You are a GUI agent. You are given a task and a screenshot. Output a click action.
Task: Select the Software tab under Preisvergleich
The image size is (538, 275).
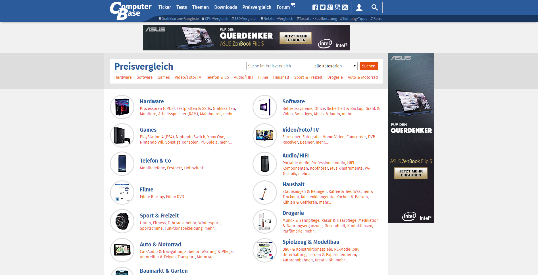(145, 77)
